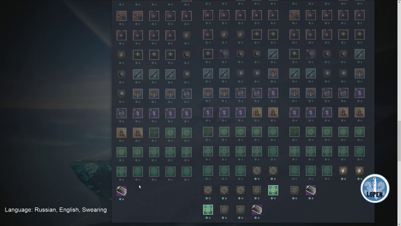Pick triangle icon beside pendants, left column

tap(122, 55)
